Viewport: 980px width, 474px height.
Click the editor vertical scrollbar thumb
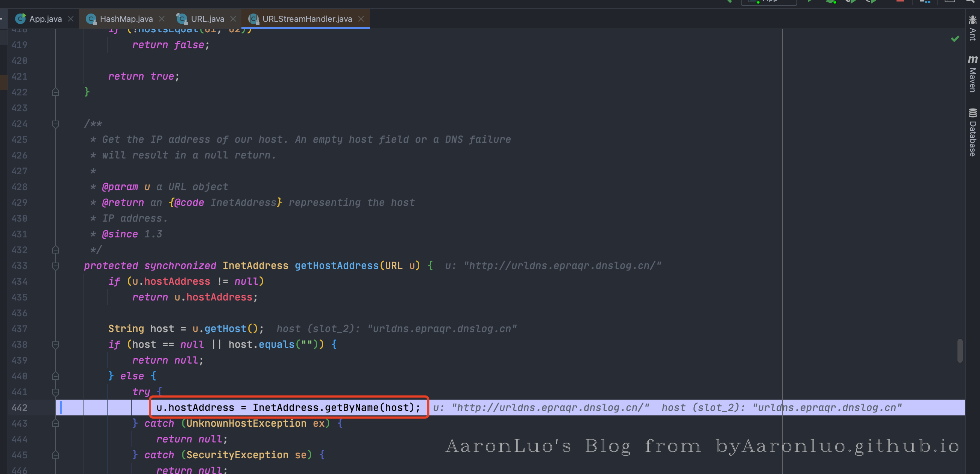tap(960, 350)
